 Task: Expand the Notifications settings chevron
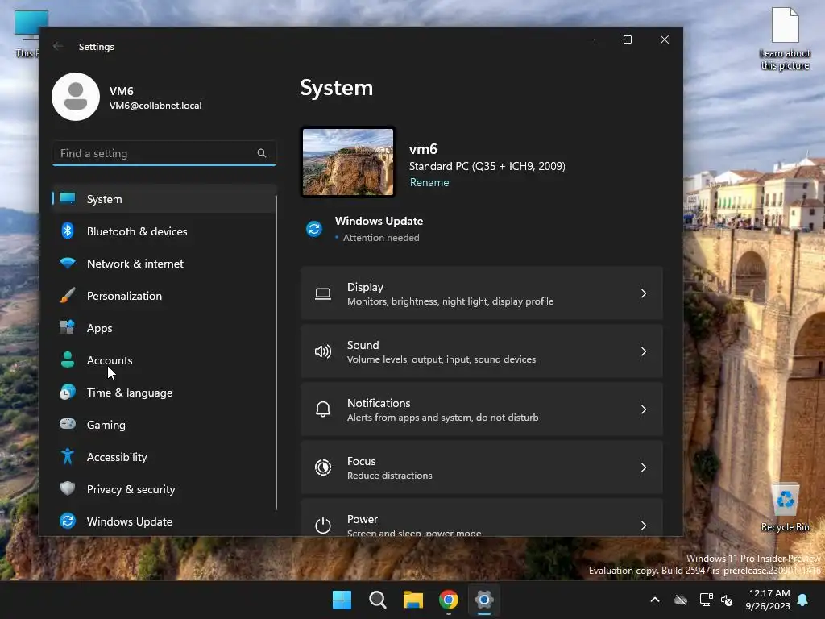[x=644, y=409]
